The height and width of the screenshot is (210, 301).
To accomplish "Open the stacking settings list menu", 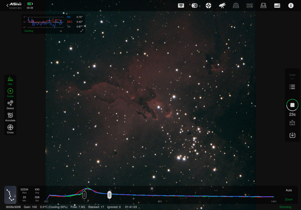I will coord(292,87).
